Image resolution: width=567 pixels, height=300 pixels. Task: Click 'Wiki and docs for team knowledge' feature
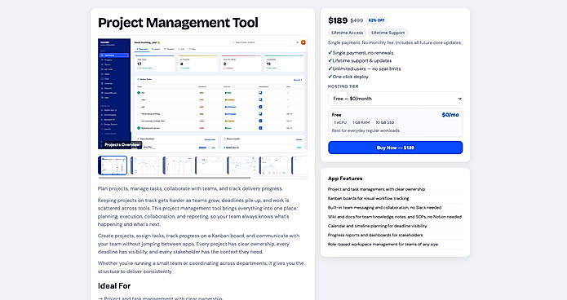coord(395,217)
